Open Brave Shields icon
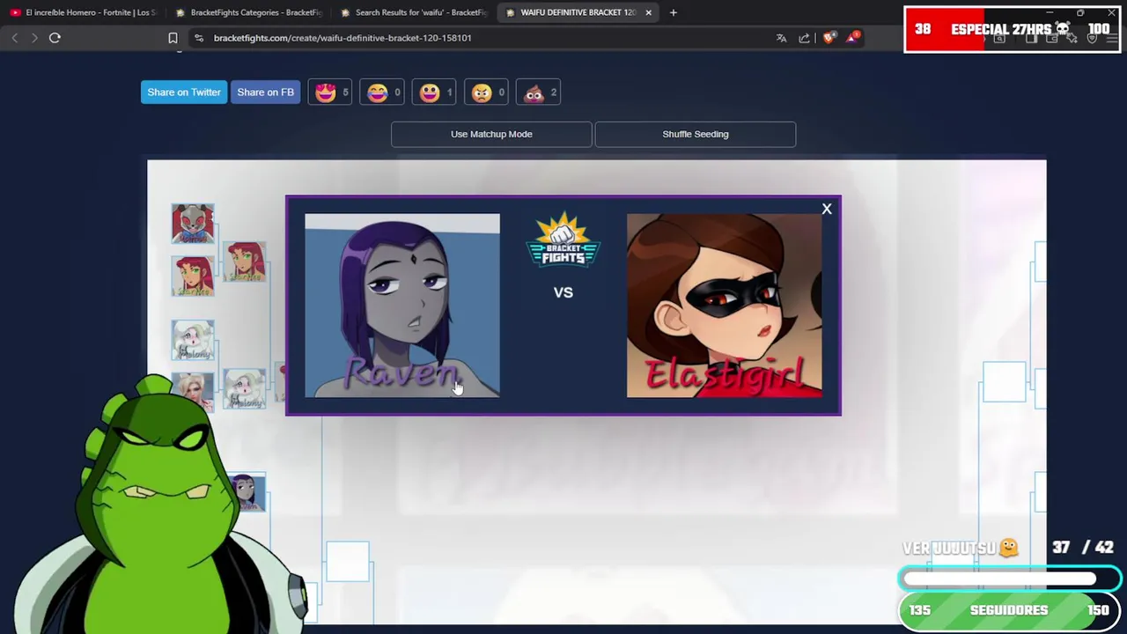1127x634 pixels. (829, 38)
